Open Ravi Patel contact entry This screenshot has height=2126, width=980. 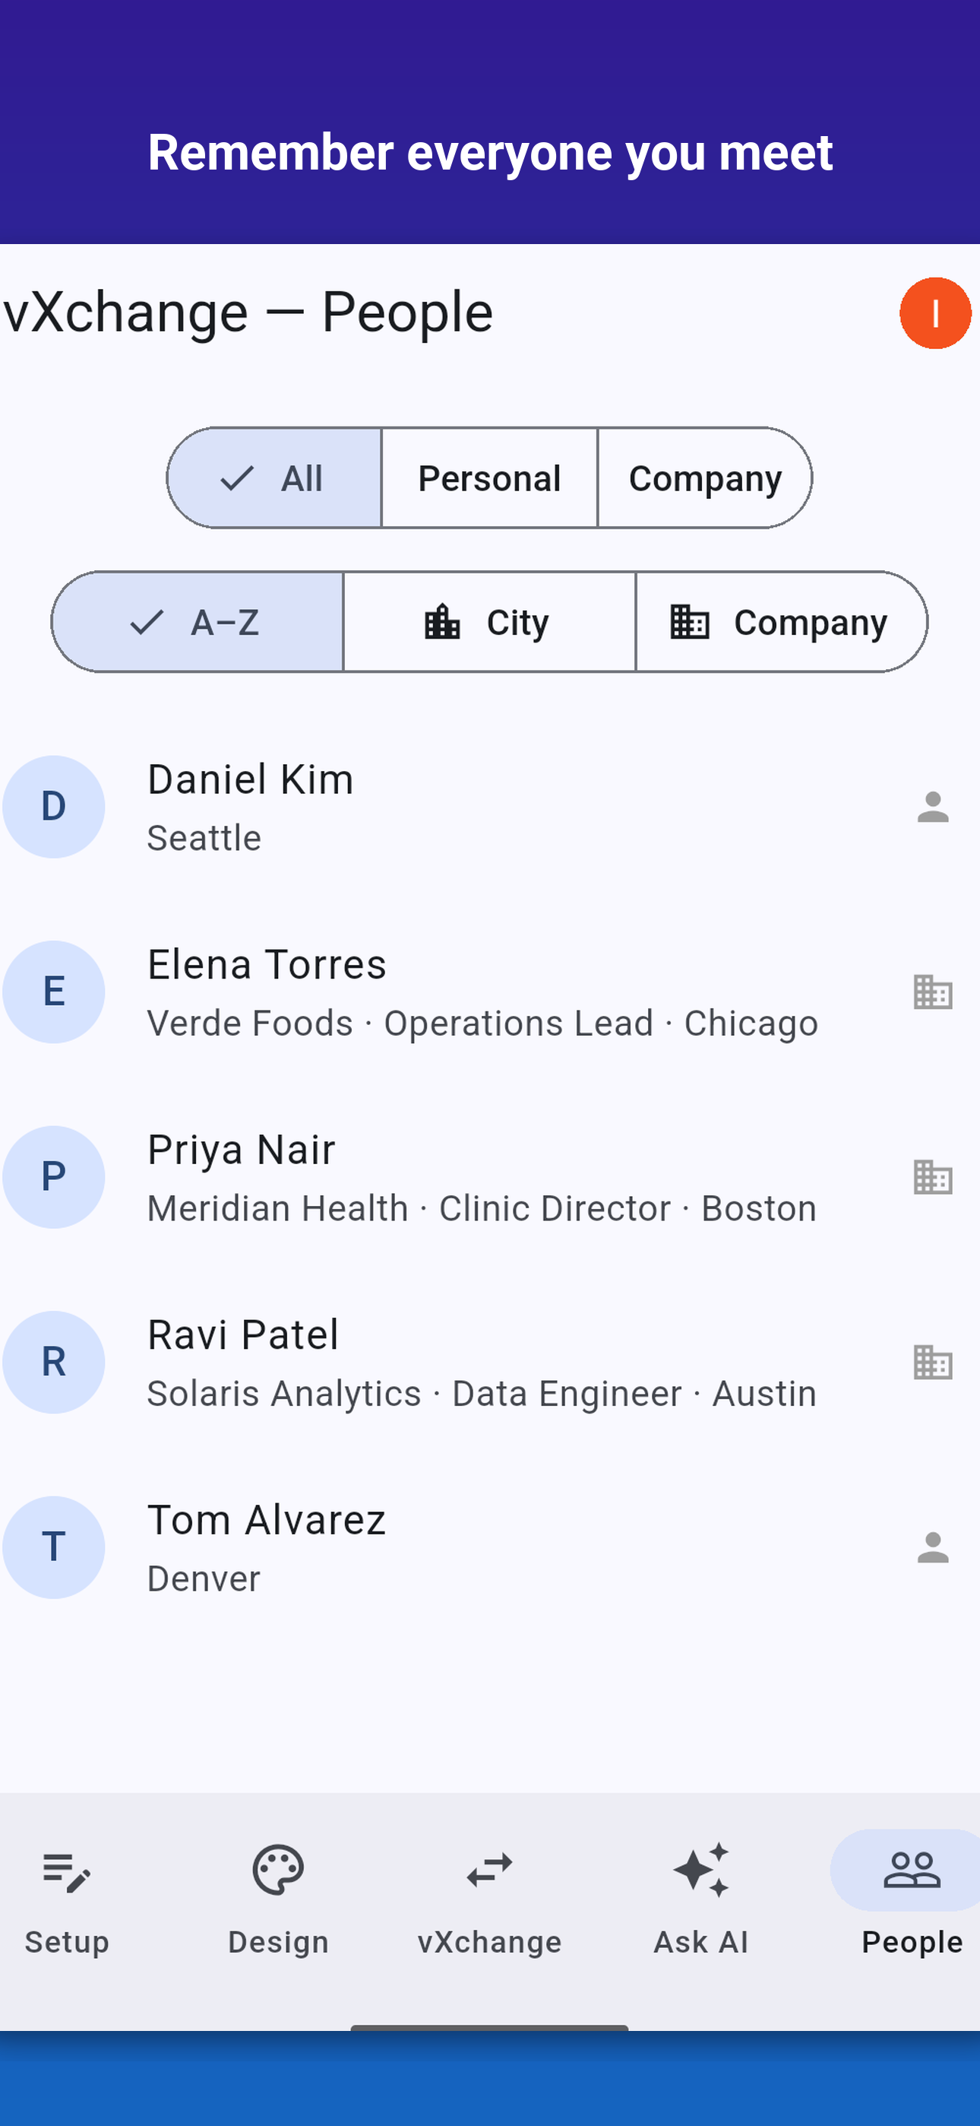pyautogui.click(x=490, y=1362)
